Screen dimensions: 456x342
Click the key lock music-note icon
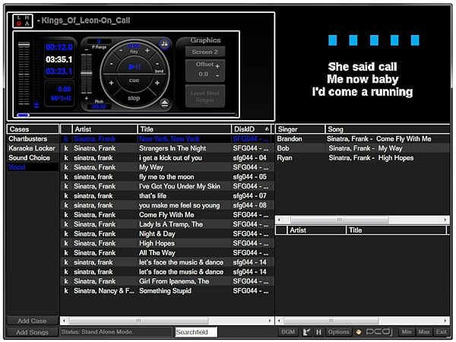pos(164,43)
